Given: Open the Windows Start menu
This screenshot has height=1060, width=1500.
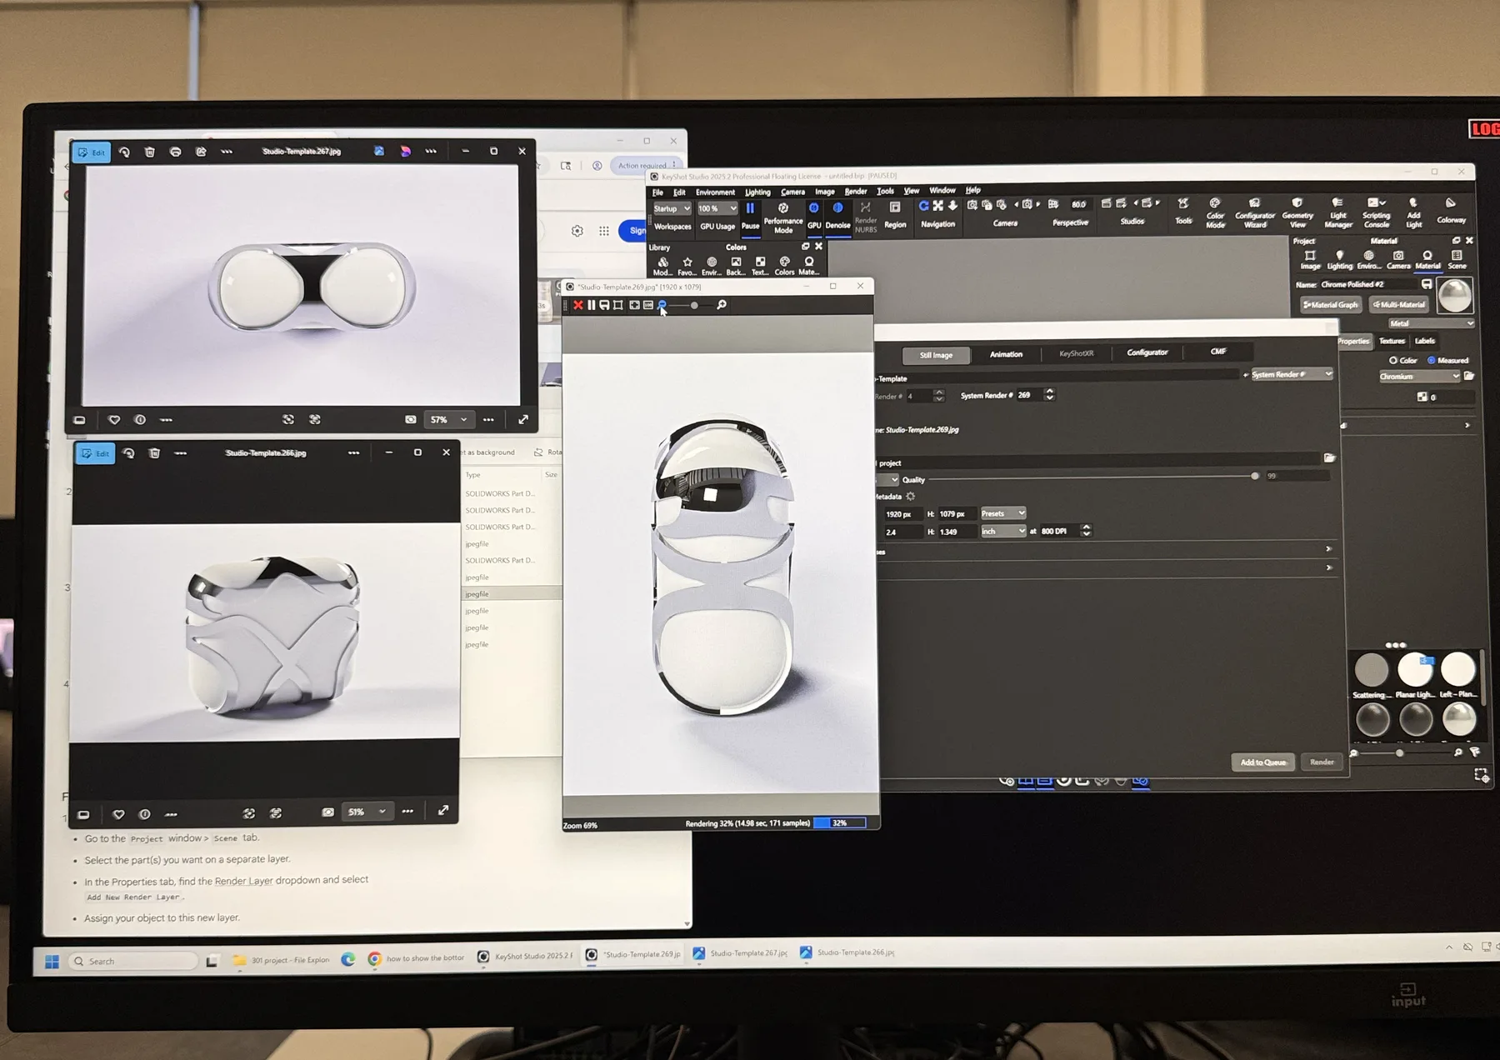Looking at the screenshot, I should point(52,962).
